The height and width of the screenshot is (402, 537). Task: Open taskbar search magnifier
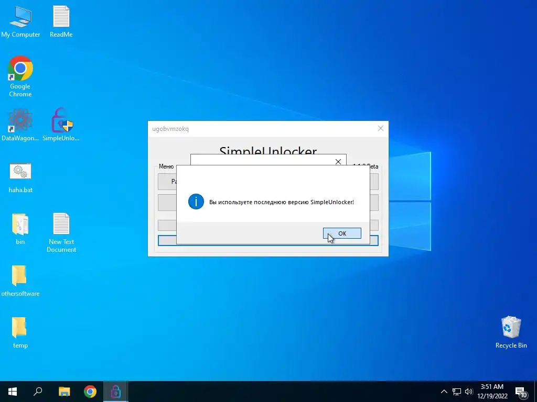coord(38,392)
